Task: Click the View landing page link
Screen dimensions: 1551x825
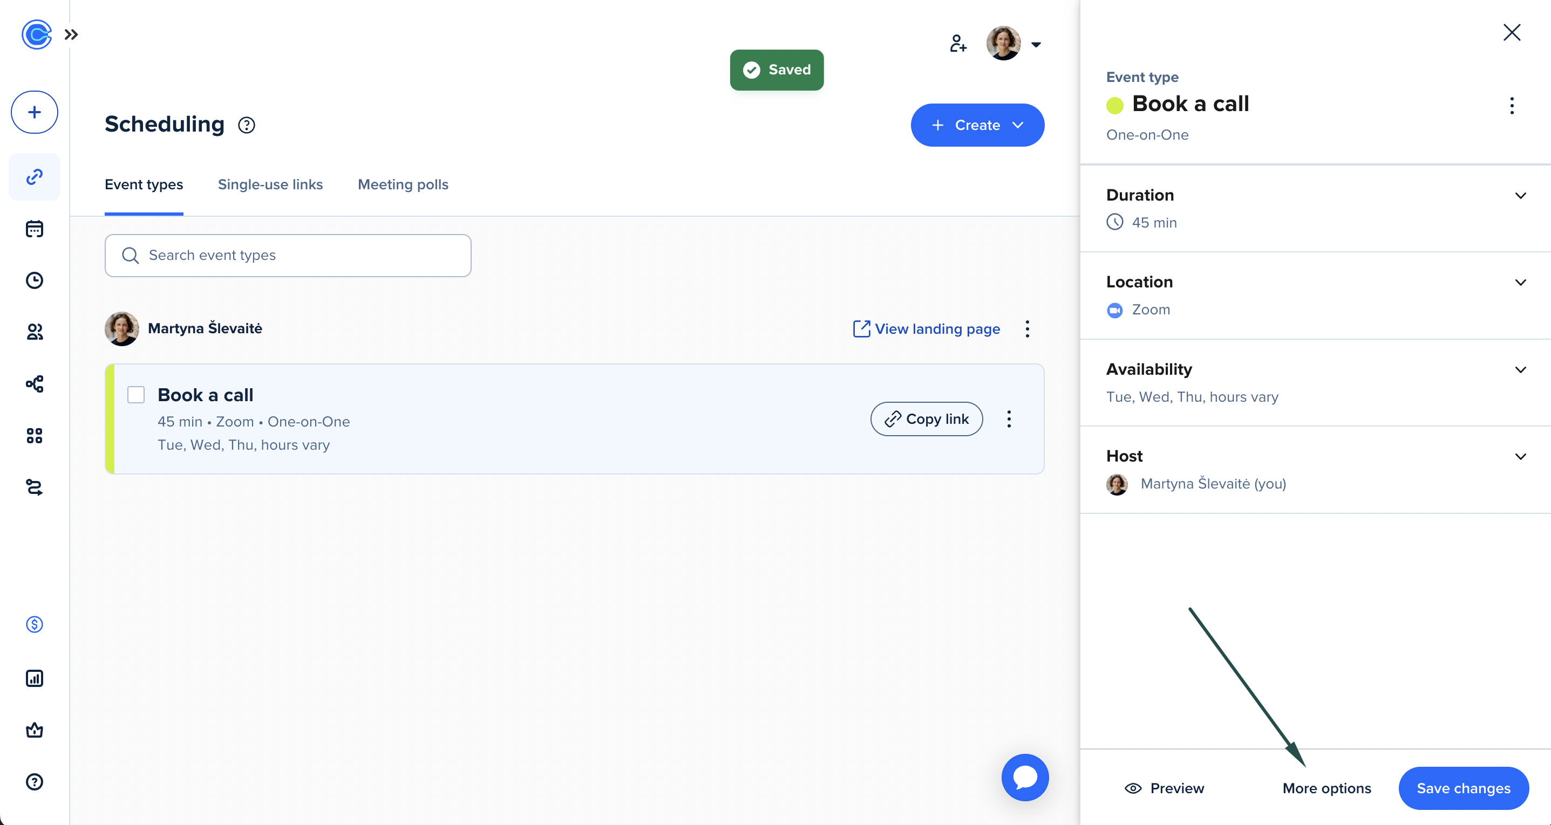Action: coord(927,329)
